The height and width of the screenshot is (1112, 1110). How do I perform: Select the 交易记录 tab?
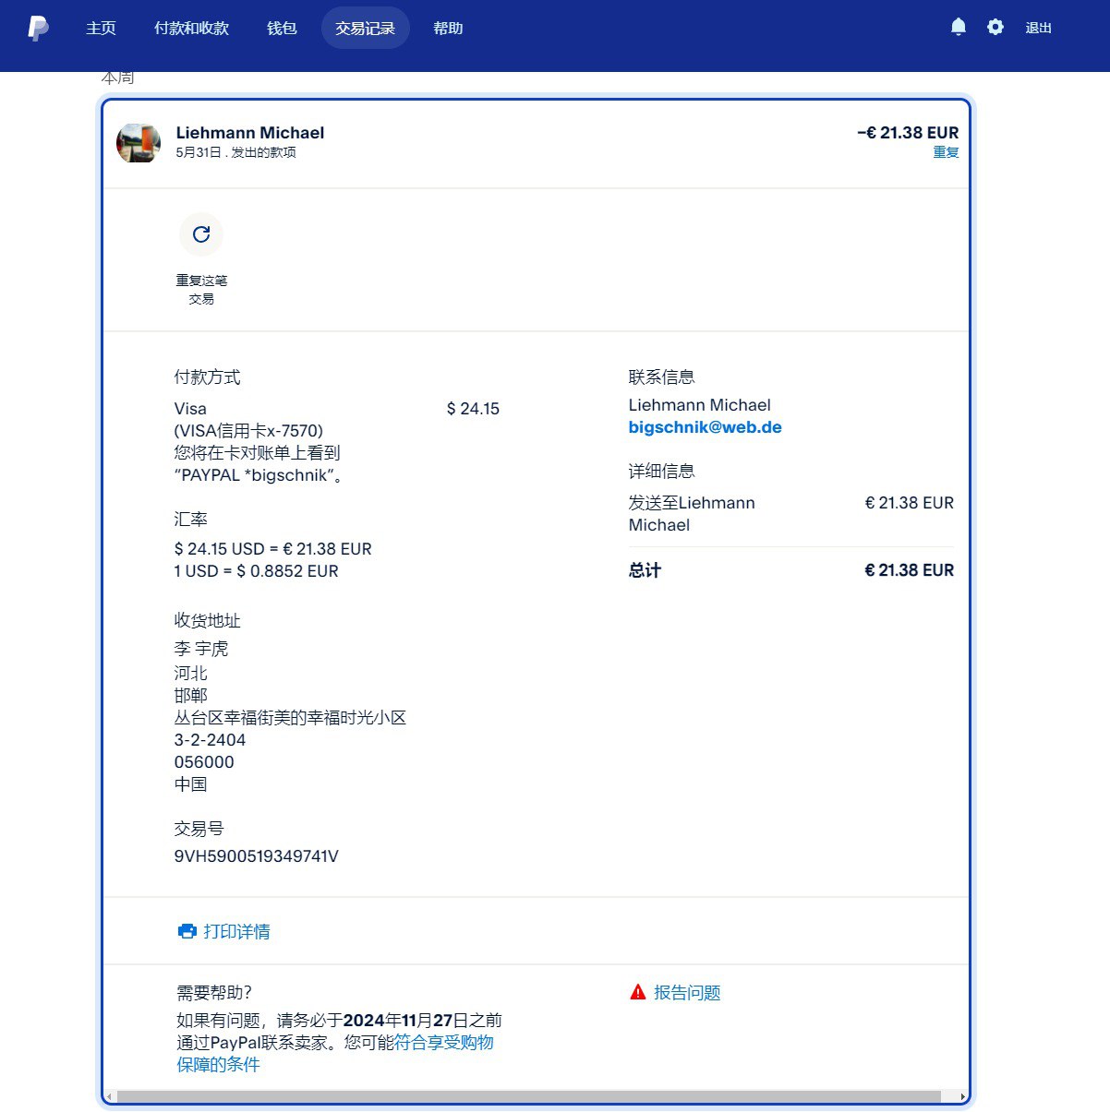pos(365,29)
